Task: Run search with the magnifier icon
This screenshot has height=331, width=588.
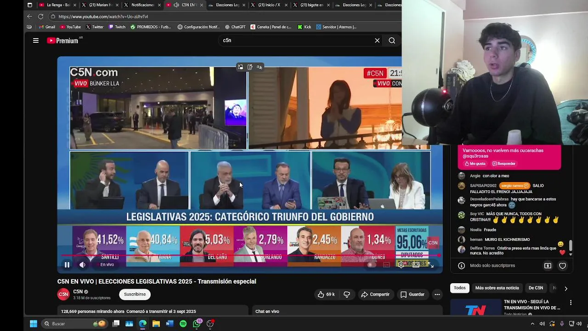Action: (392, 40)
